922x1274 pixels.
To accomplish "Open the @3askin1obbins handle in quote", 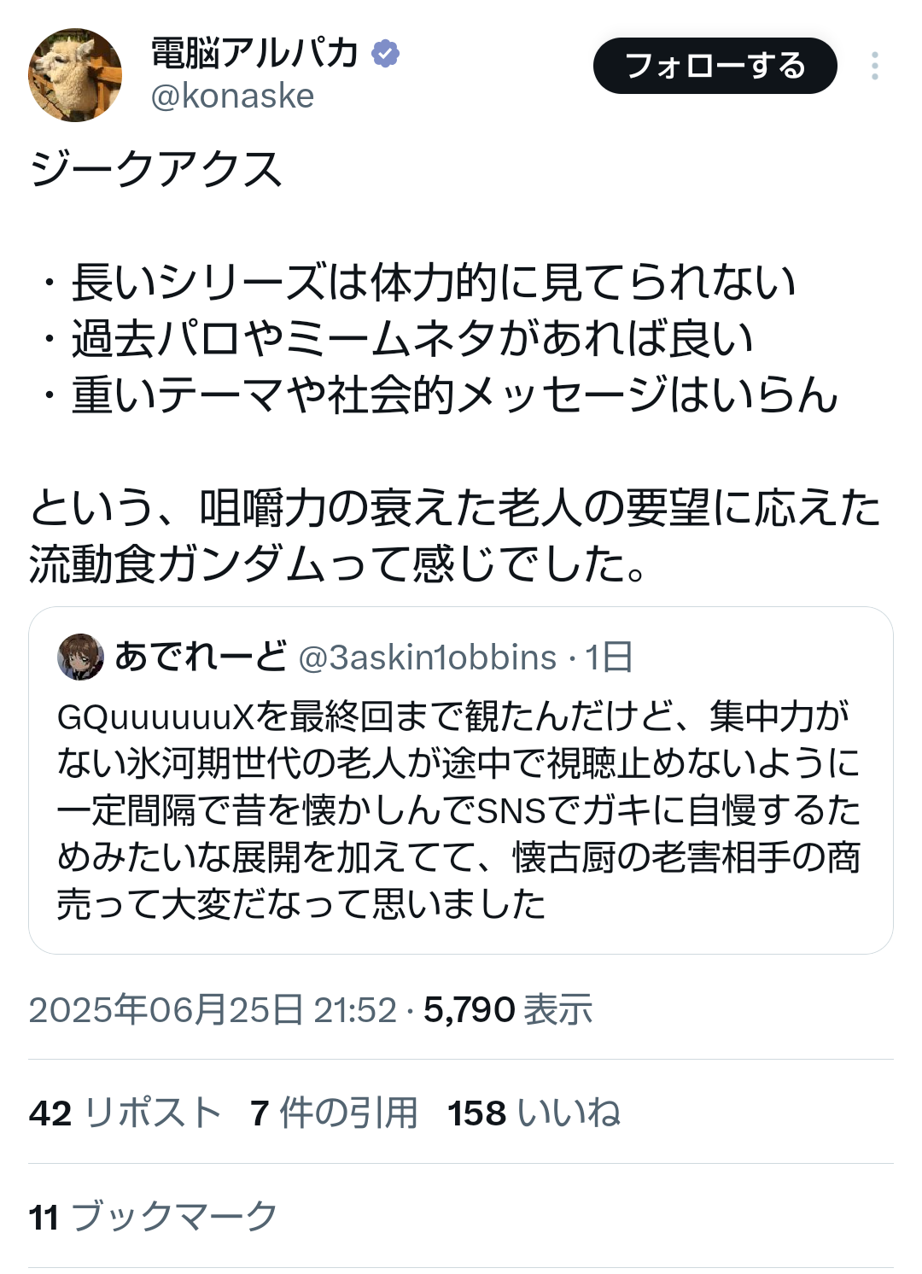I will click(427, 657).
